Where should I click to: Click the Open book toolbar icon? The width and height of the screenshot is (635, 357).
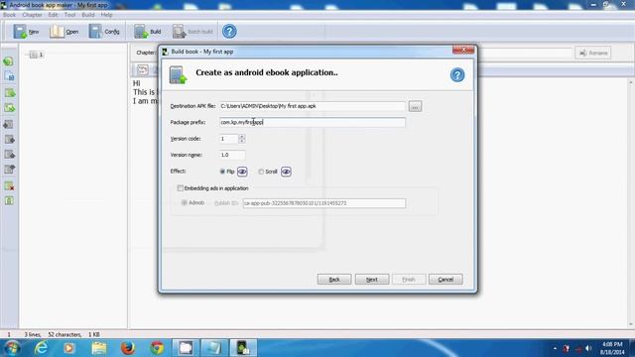(63, 31)
